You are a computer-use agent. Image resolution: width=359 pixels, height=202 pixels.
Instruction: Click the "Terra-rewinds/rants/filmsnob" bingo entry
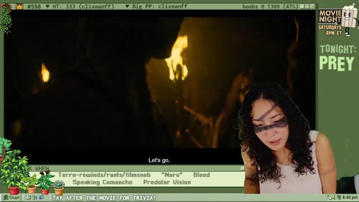104,175
